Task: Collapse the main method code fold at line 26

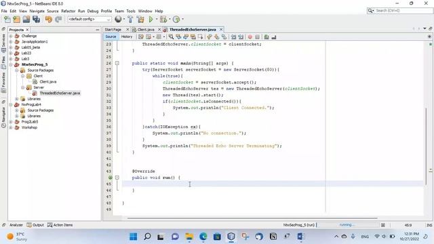Action: pos(117,63)
